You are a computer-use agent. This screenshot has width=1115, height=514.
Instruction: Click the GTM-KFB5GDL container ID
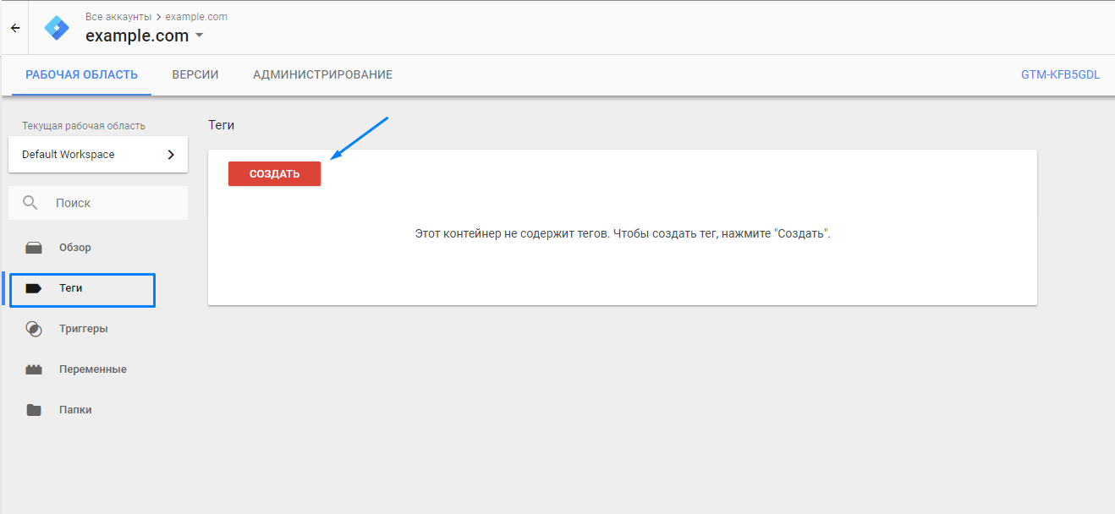click(1061, 75)
